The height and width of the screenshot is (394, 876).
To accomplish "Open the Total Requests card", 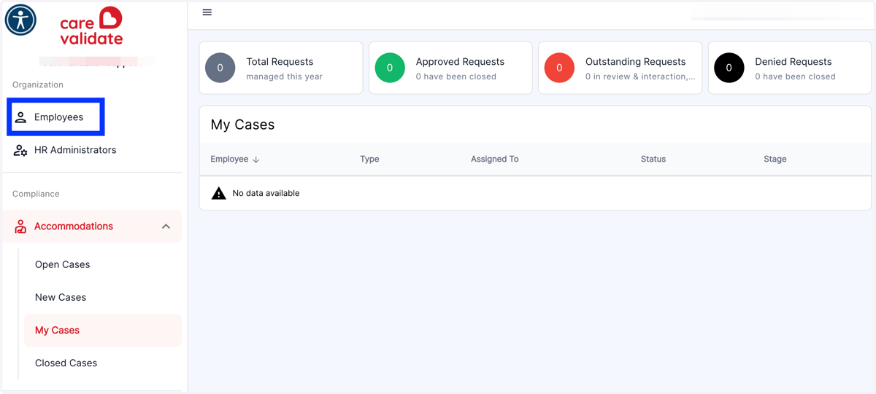I will coord(281,68).
